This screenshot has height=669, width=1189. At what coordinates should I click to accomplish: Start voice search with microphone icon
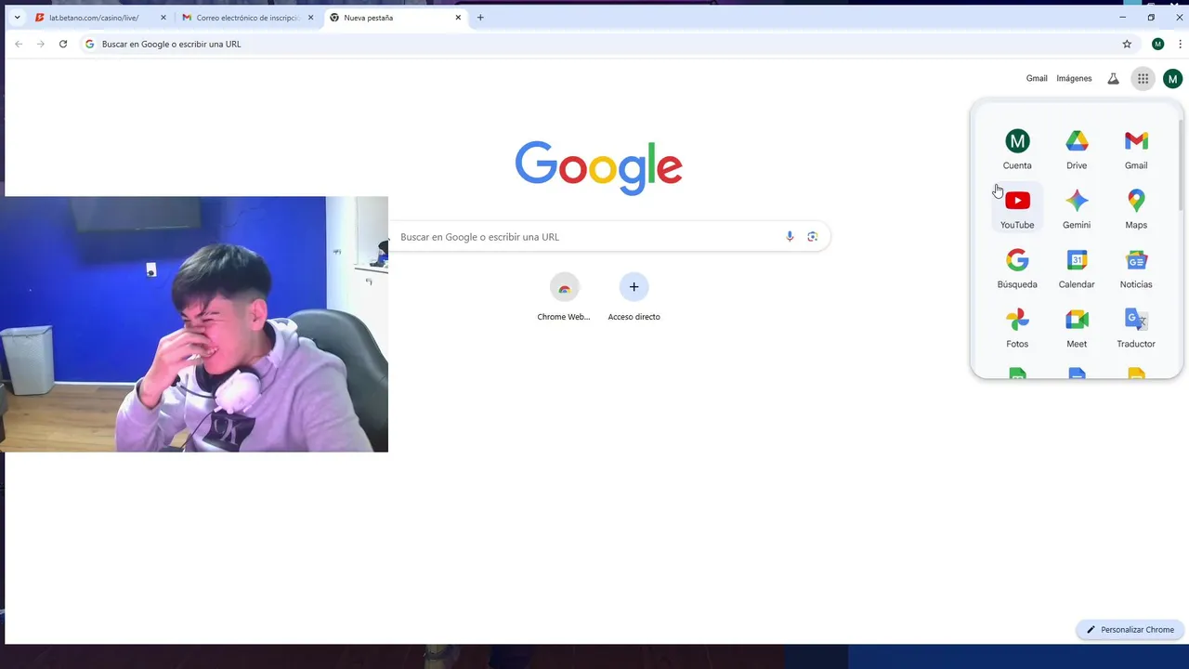click(x=790, y=237)
